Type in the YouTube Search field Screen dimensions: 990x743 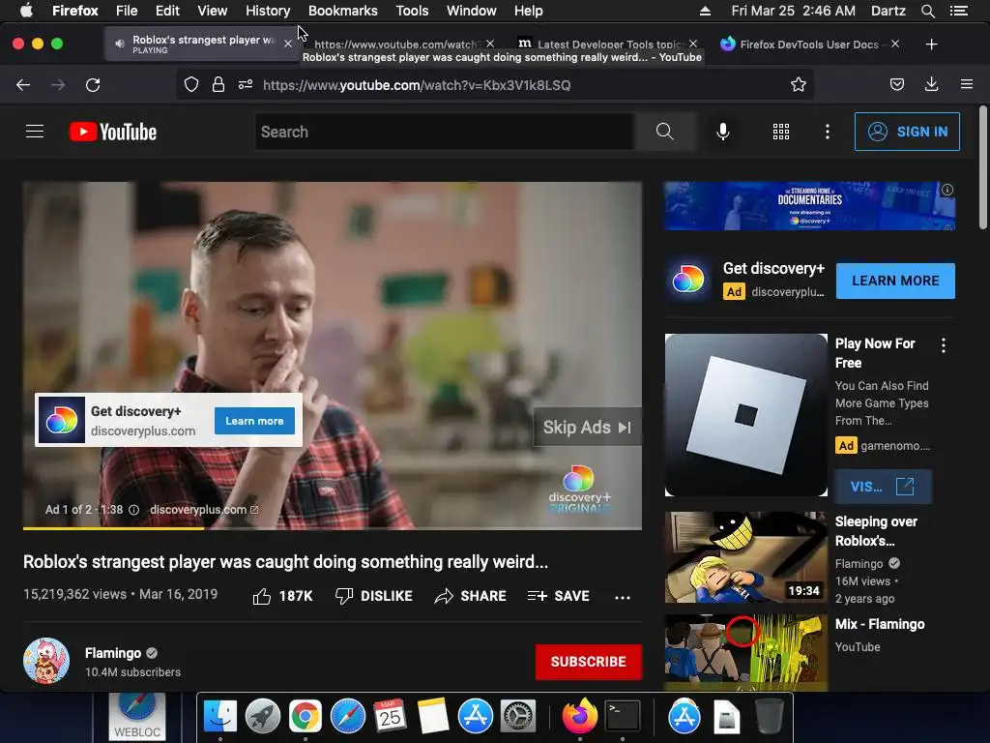pyautogui.click(x=445, y=132)
